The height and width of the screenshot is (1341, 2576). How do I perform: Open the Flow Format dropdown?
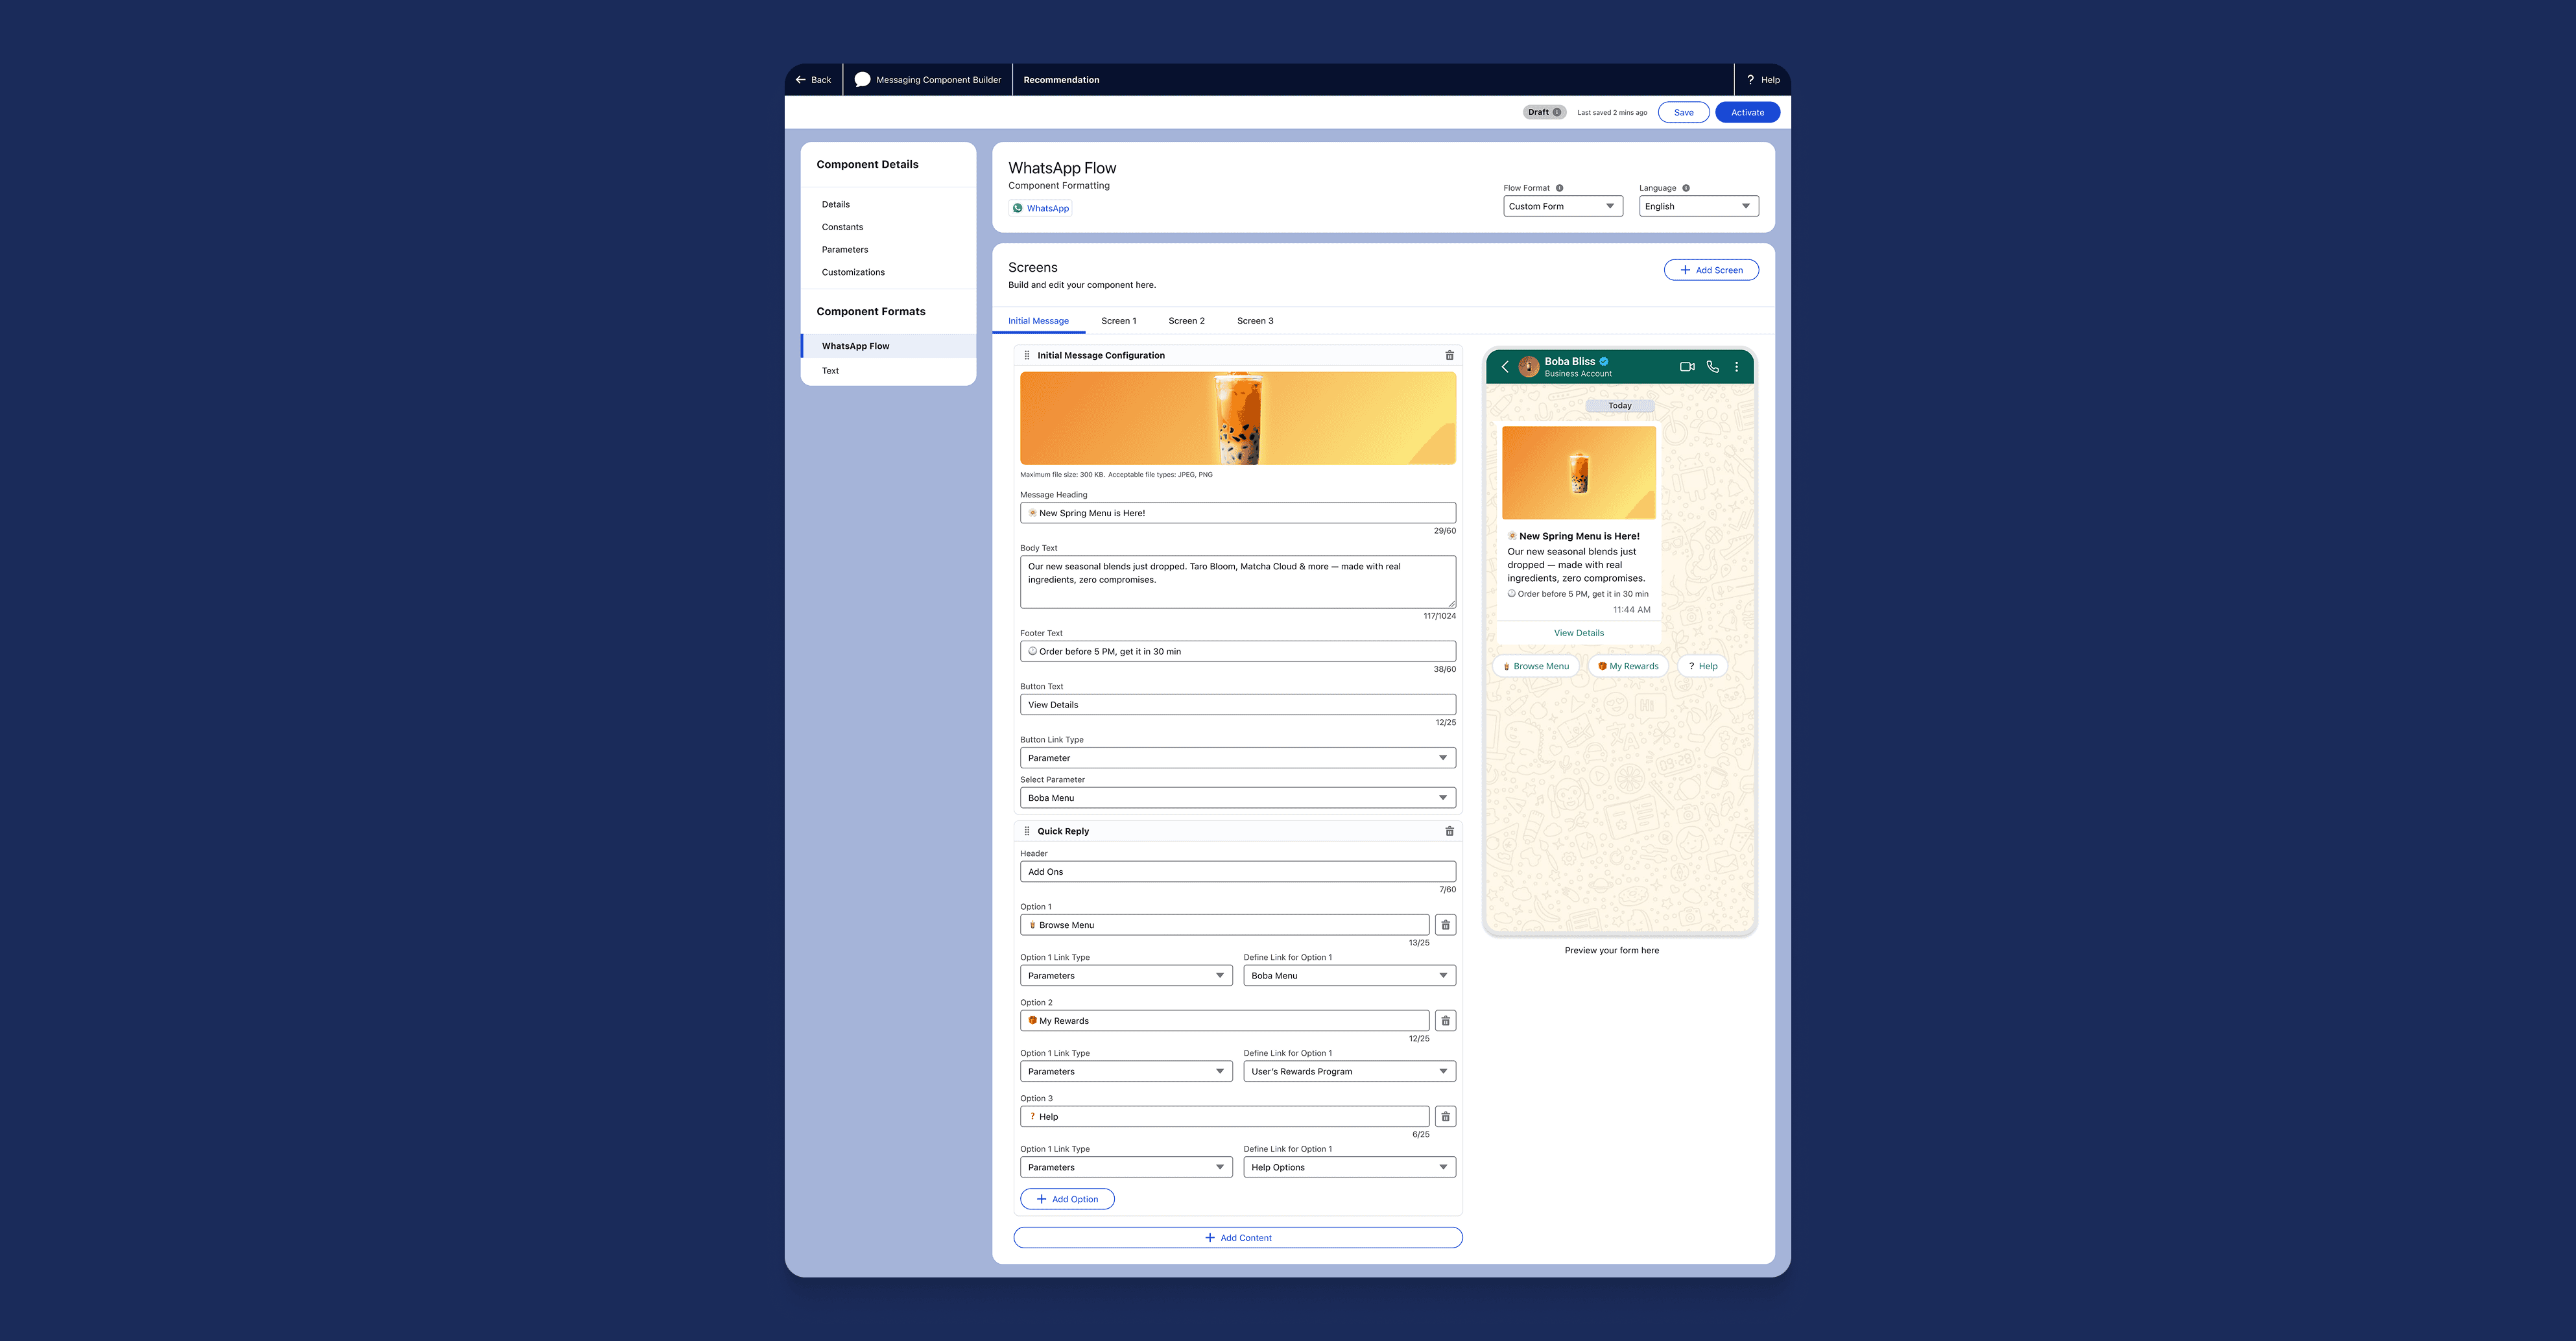pos(1562,206)
